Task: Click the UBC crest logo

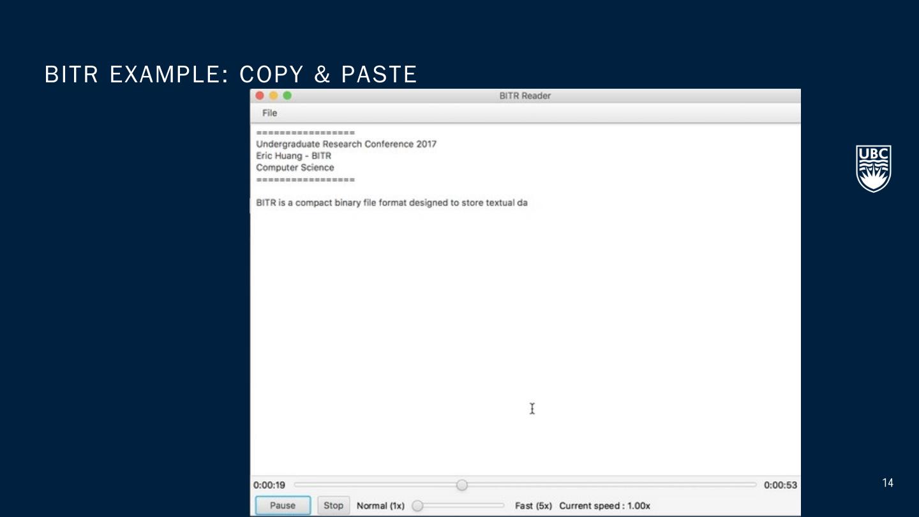Action: [874, 169]
